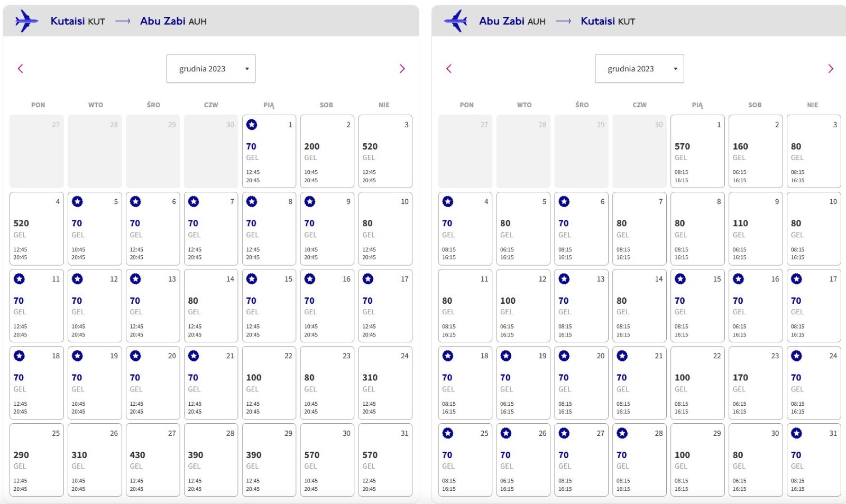Viewport: 846px width, 504px height.
Task: Go to previous month in Abu Zabi–Kutaisi calendar
Action: (449, 69)
